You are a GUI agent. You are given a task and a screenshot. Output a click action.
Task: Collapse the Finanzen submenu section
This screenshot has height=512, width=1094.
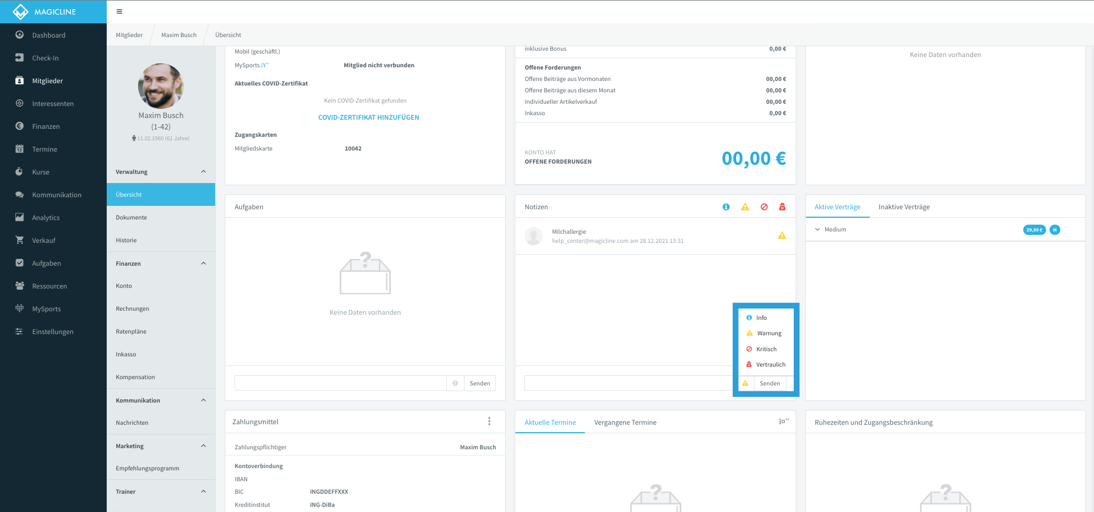204,263
